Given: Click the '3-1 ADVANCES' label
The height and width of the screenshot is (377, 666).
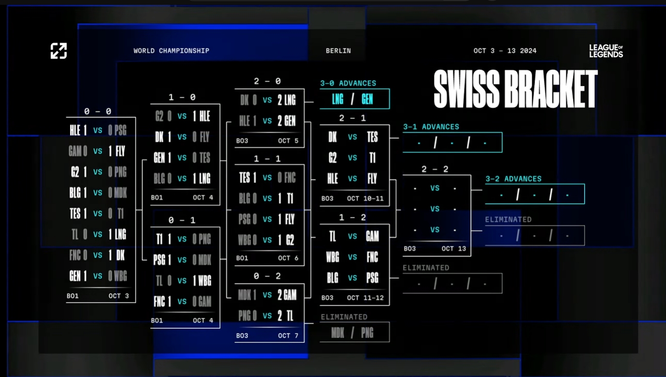Looking at the screenshot, I should click(431, 127).
